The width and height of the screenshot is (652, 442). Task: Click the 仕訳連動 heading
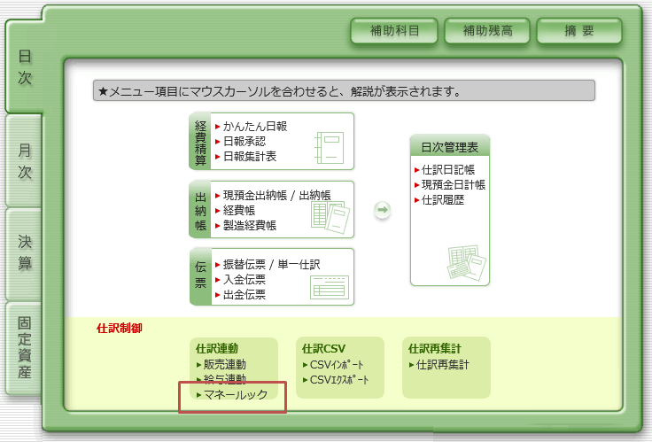coord(217,348)
